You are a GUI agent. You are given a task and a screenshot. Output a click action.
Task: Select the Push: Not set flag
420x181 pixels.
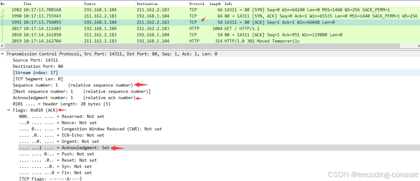(56, 154)
